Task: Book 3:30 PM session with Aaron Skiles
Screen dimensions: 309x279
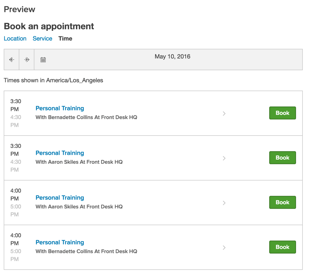Action: [282, 158]
